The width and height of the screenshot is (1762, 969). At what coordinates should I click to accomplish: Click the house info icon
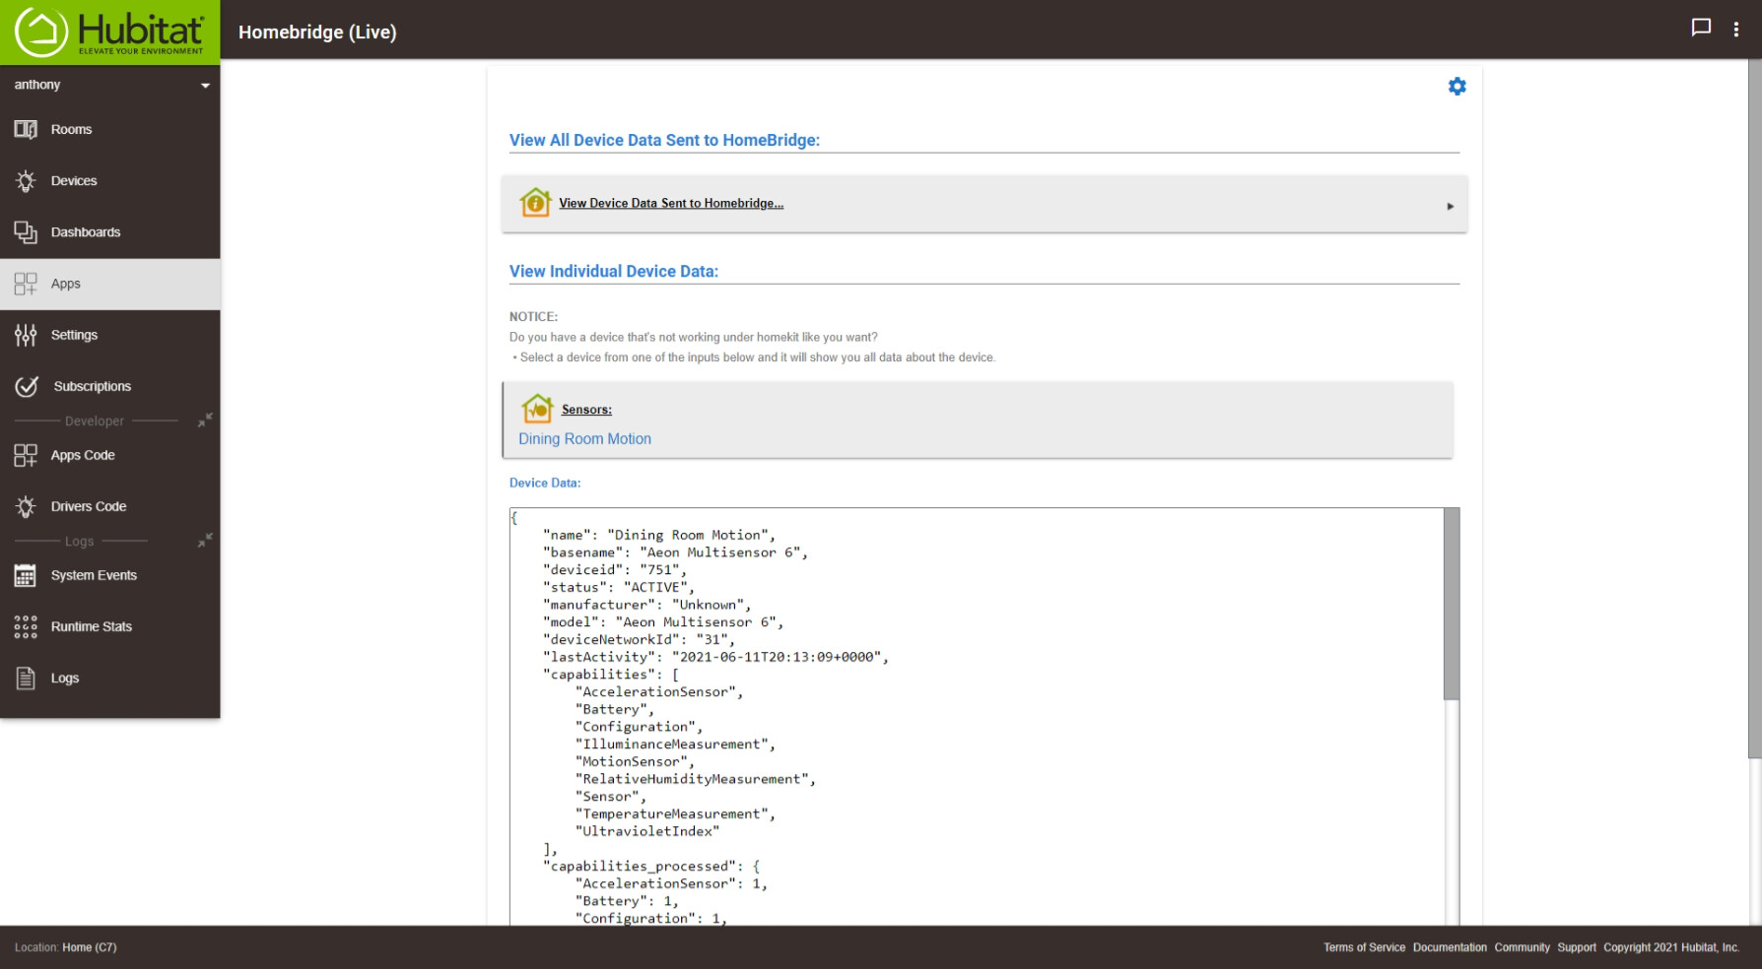click(x=535, y=202)
